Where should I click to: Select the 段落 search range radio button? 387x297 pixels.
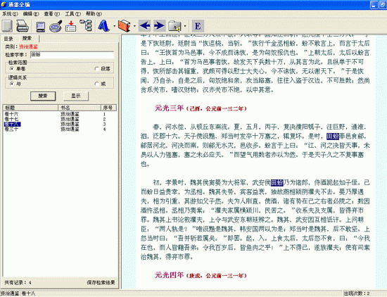click(x=97, y=69)
